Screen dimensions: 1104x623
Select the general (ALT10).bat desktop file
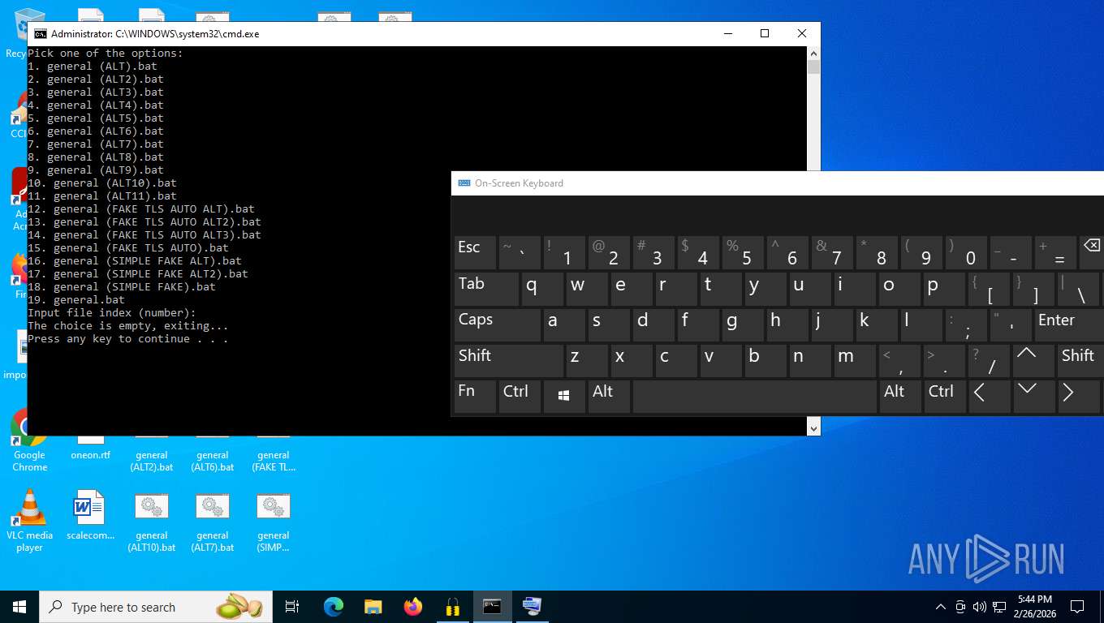coord(152,522)
